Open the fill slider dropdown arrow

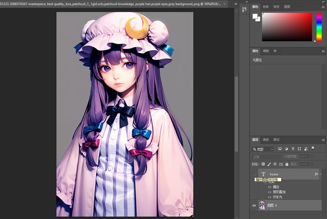tap(312, 164)
